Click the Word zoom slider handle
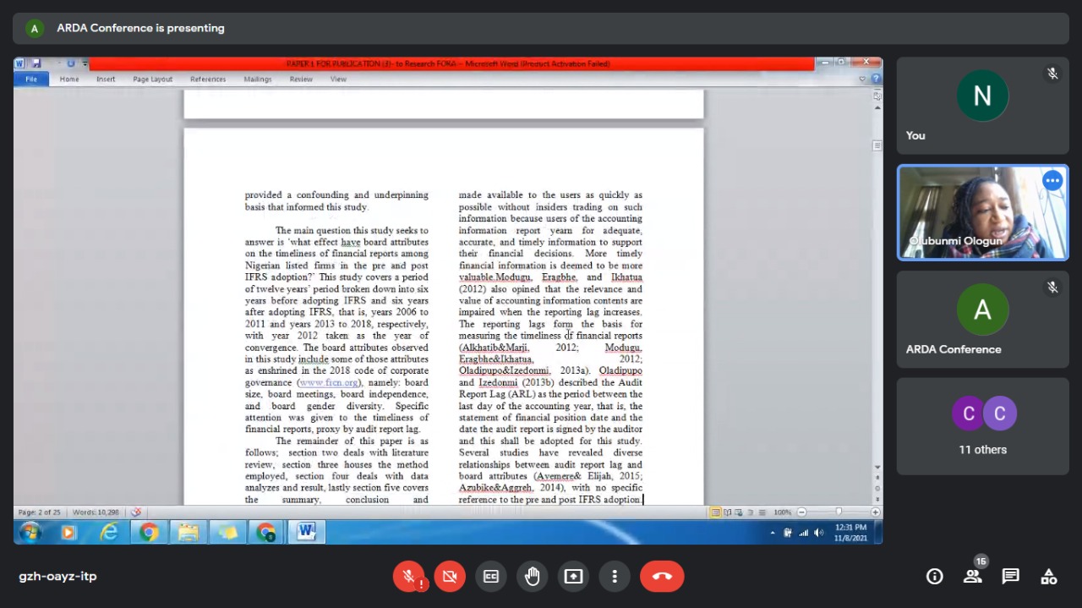 [839, 512]
